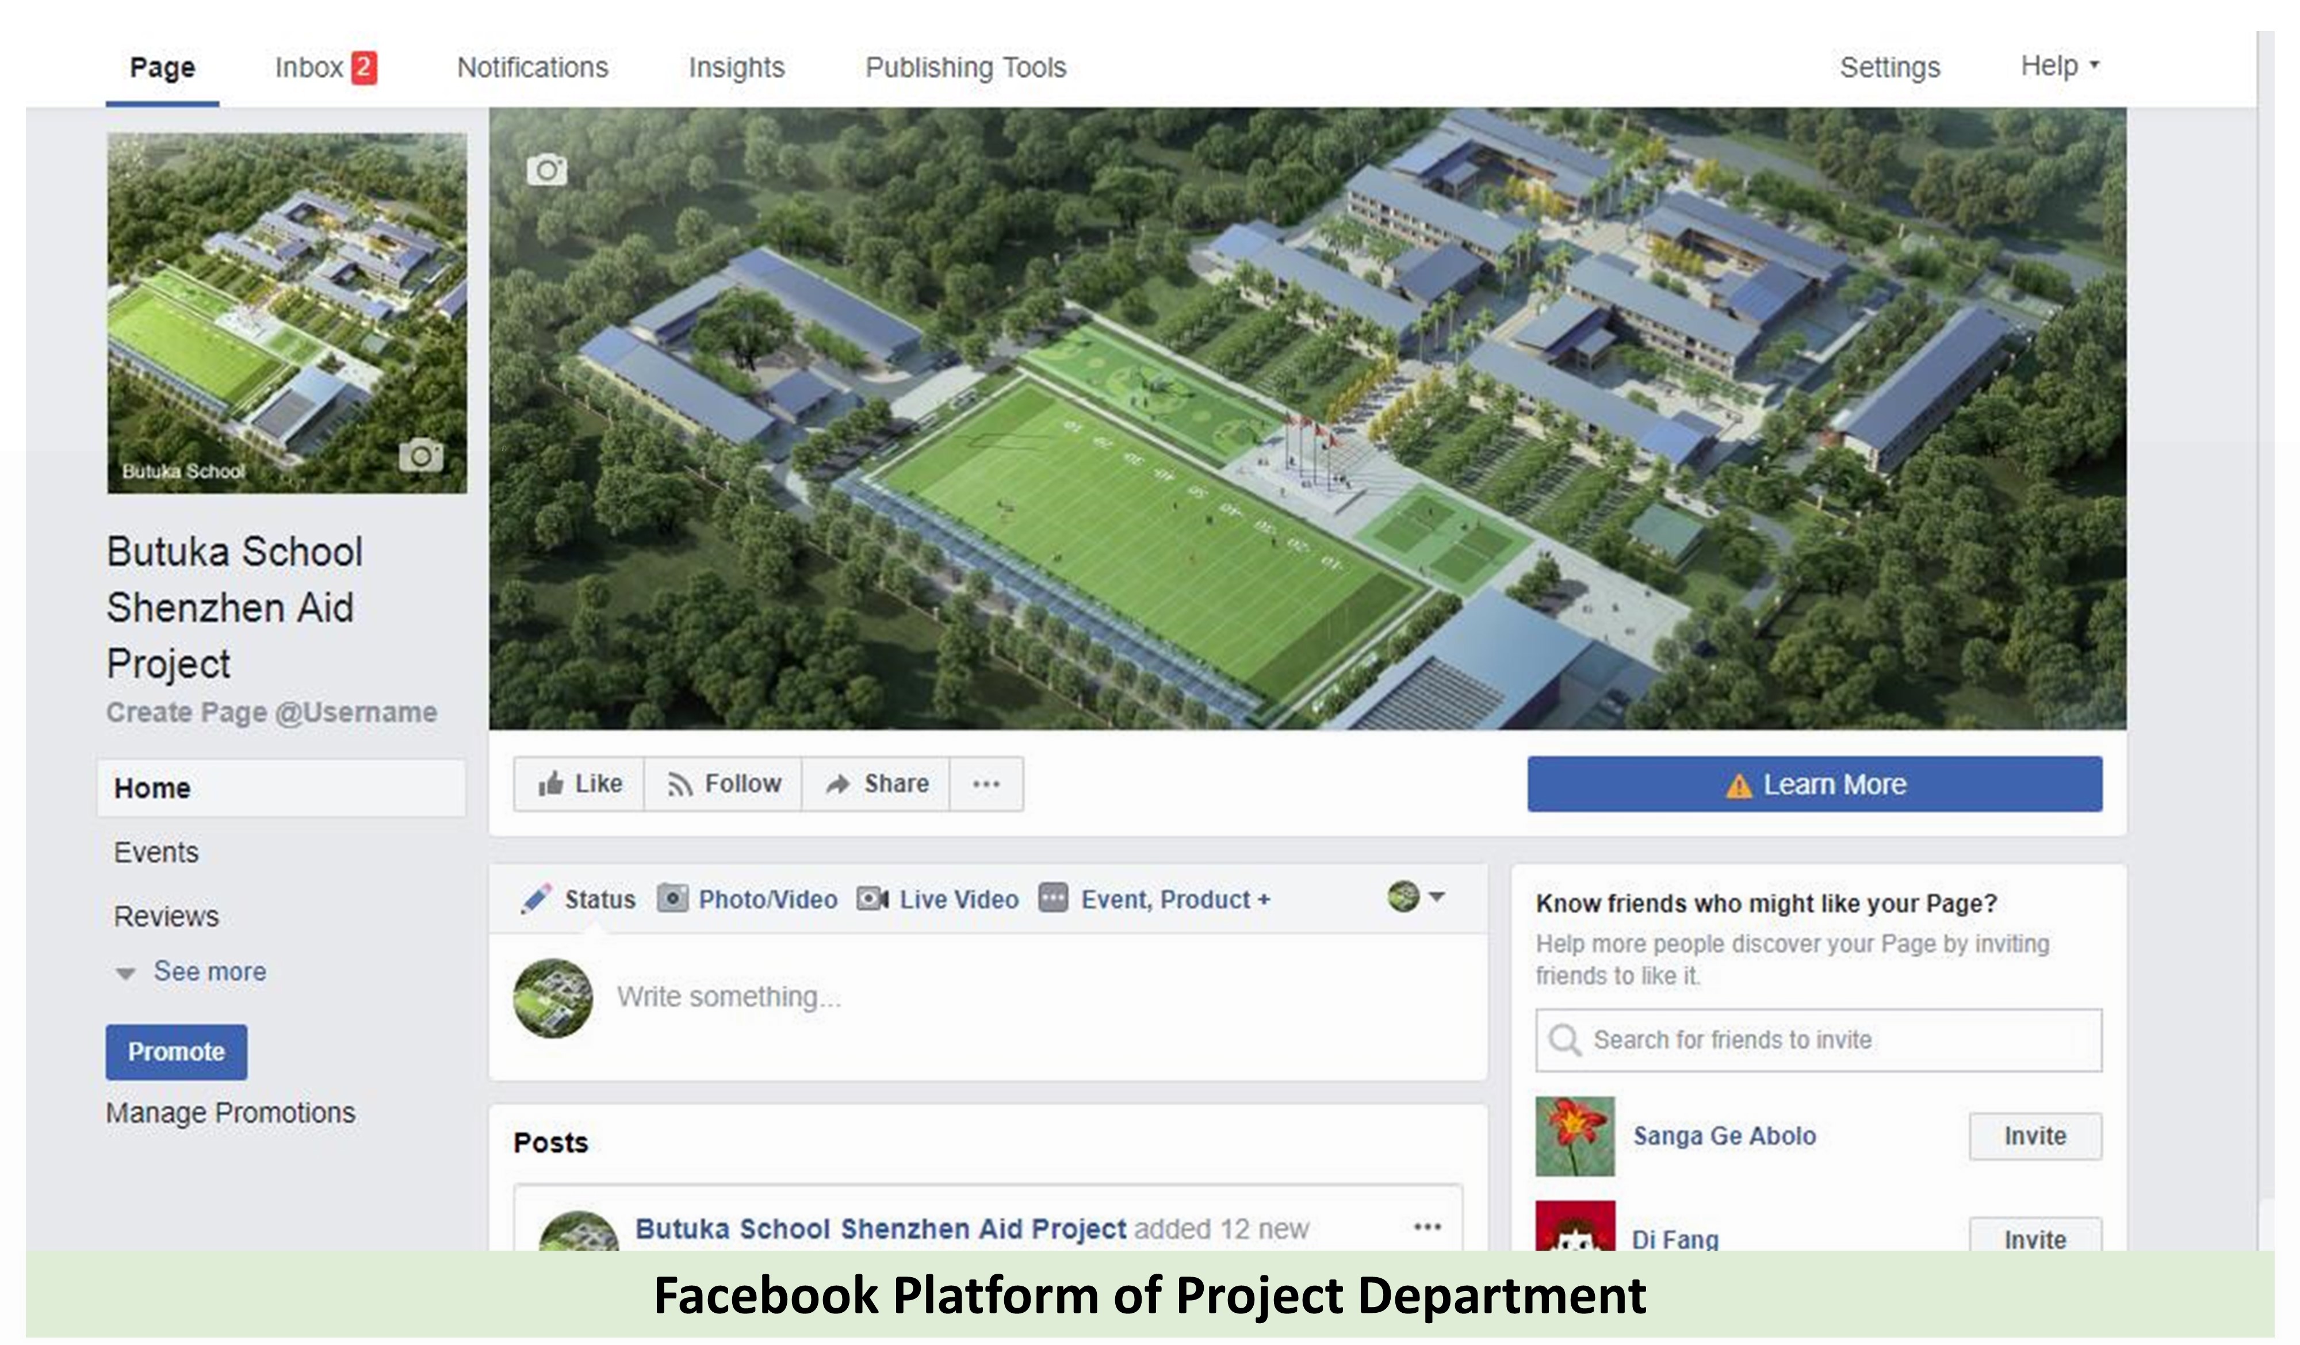This screenshot has height=1345, width=2300.
Task: Click the cover photo camera icon
Action: [547, 170]
